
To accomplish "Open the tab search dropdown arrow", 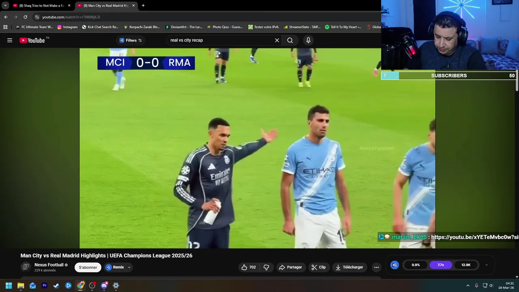I will [x=5, y=6].
